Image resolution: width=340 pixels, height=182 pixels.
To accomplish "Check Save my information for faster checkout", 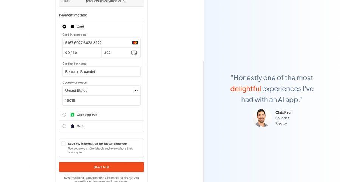I will point(63,144).
